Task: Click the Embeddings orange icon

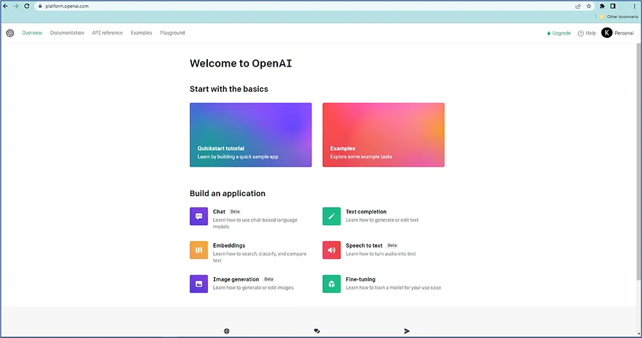Action: click(198, 250)
